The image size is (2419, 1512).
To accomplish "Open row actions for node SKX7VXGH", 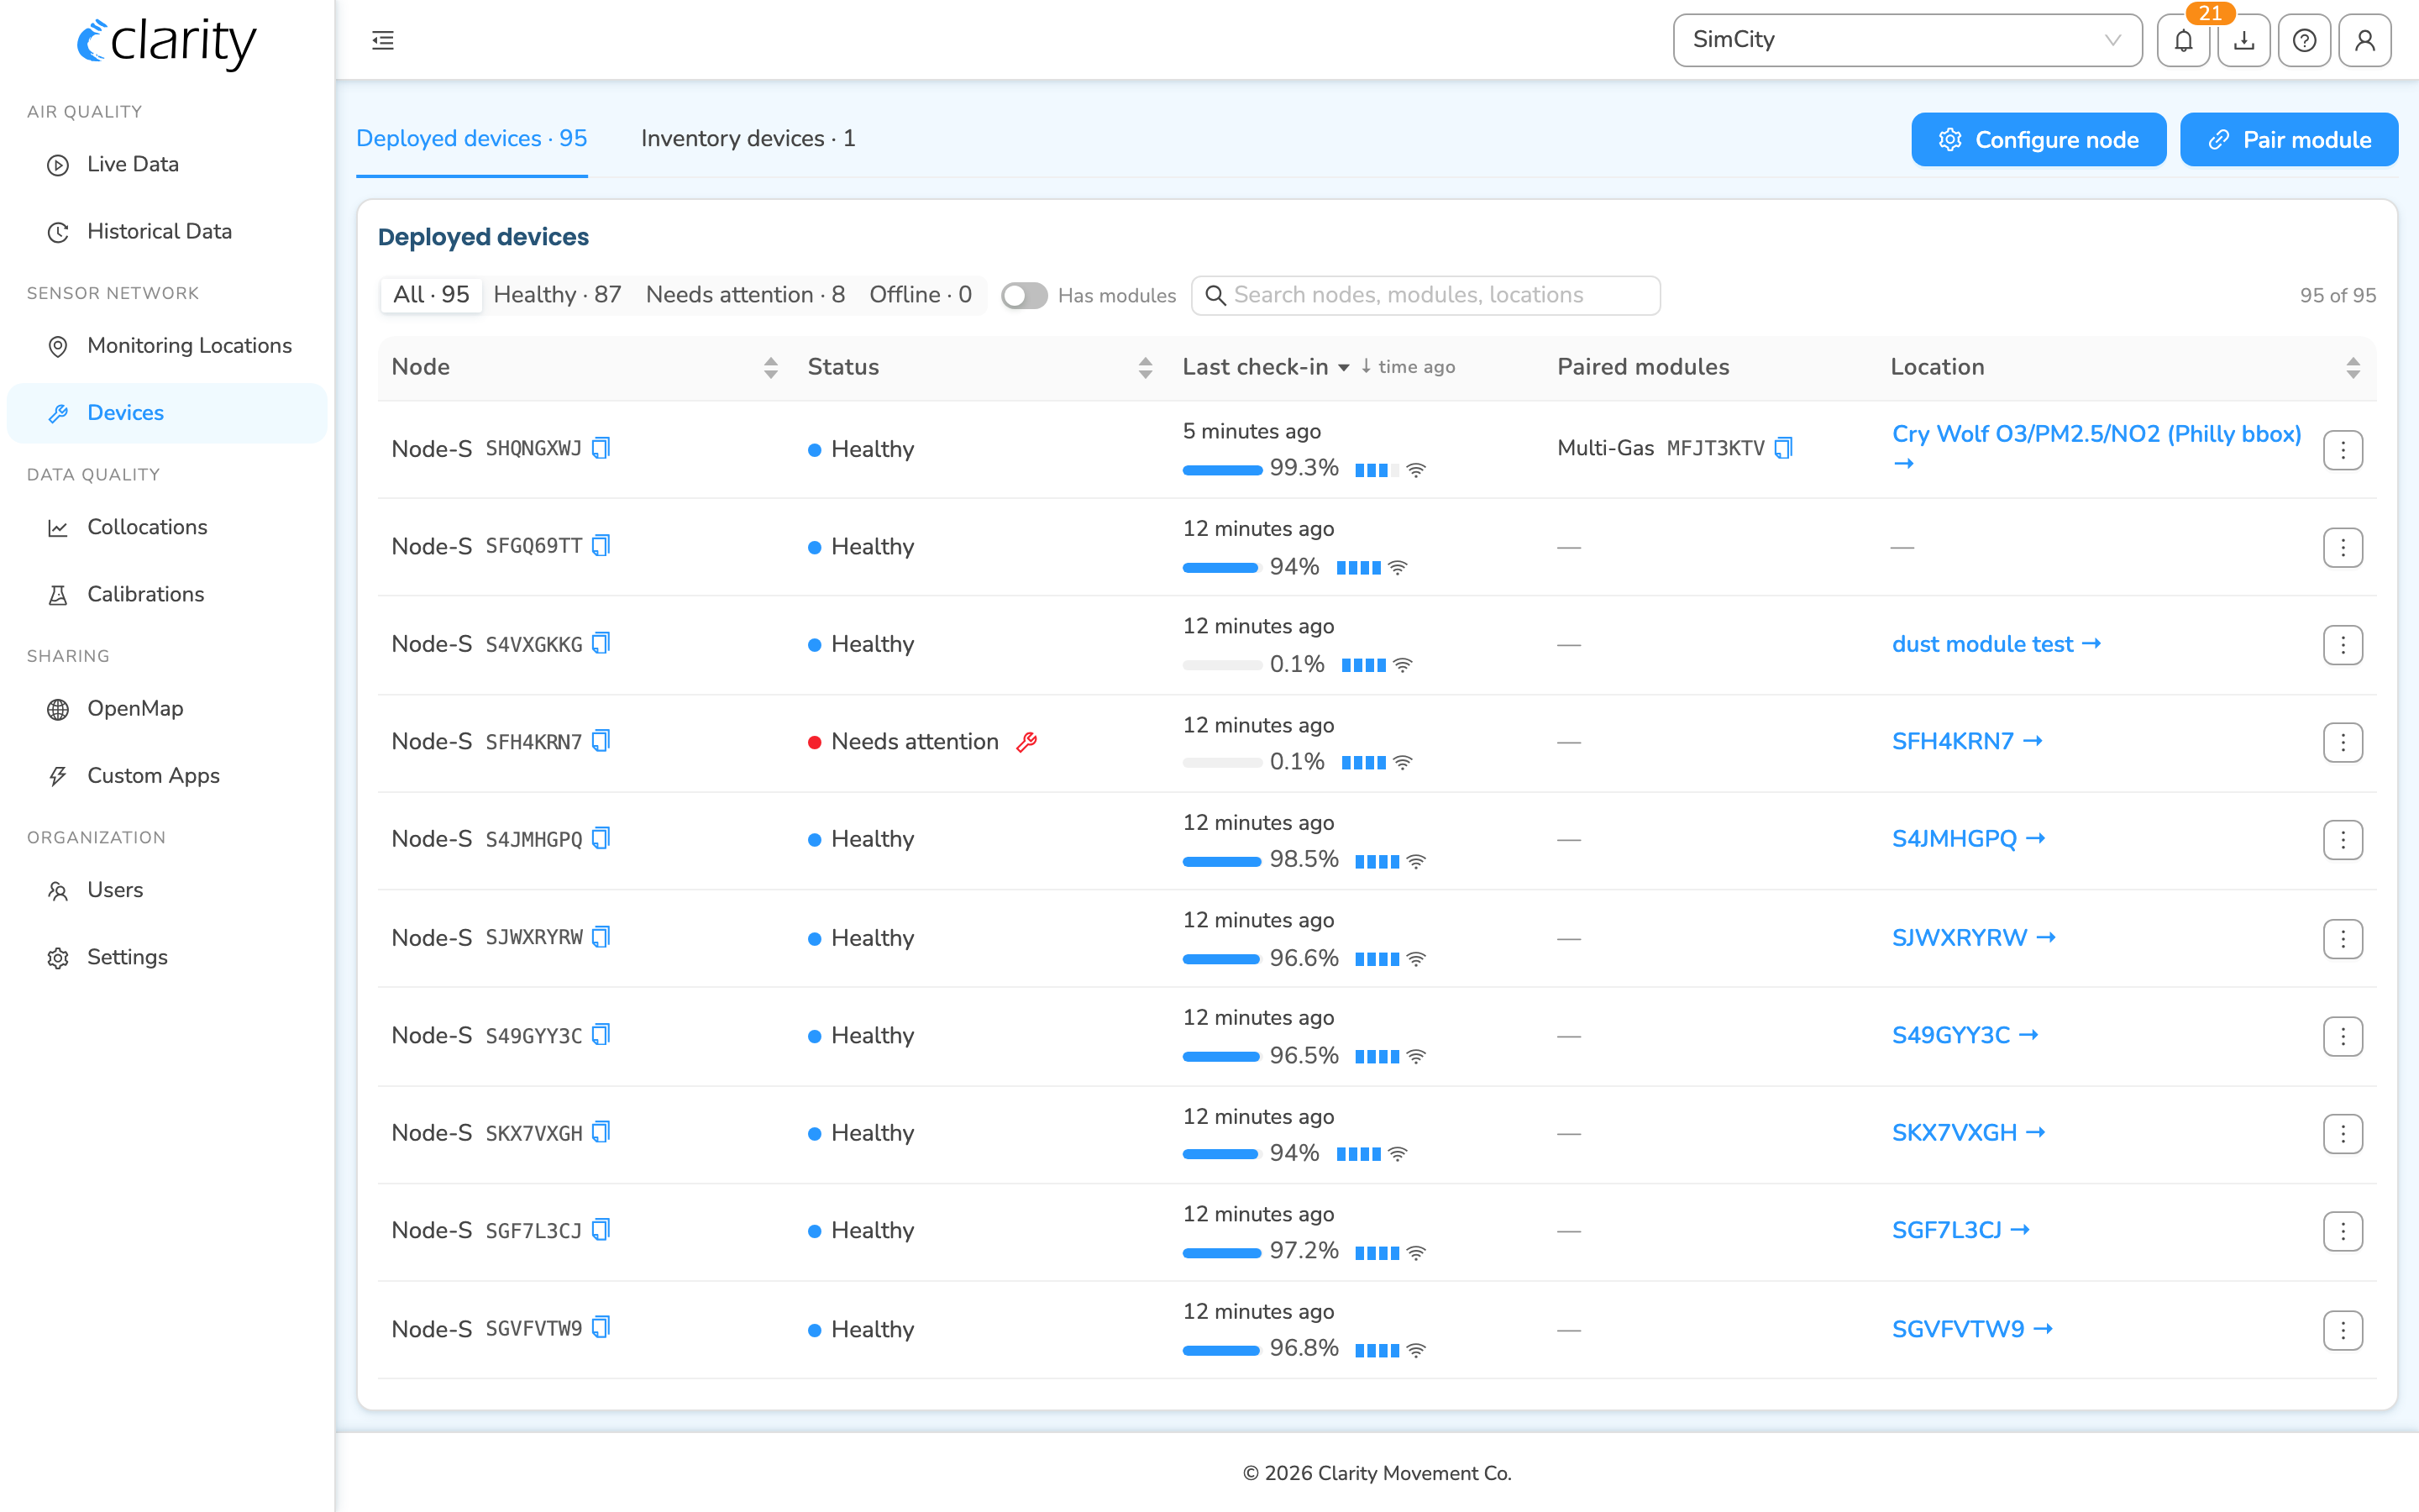I will click(x=2342, y=1134).
